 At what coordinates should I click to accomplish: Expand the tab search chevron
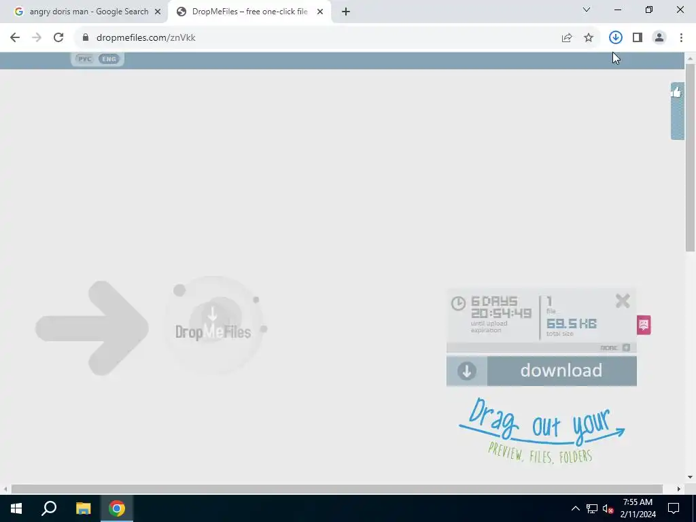[587, 10]
